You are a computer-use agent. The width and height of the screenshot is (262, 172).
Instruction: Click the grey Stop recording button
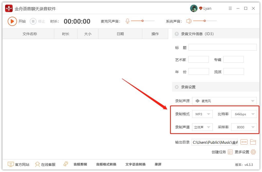[x=33, y=21]
